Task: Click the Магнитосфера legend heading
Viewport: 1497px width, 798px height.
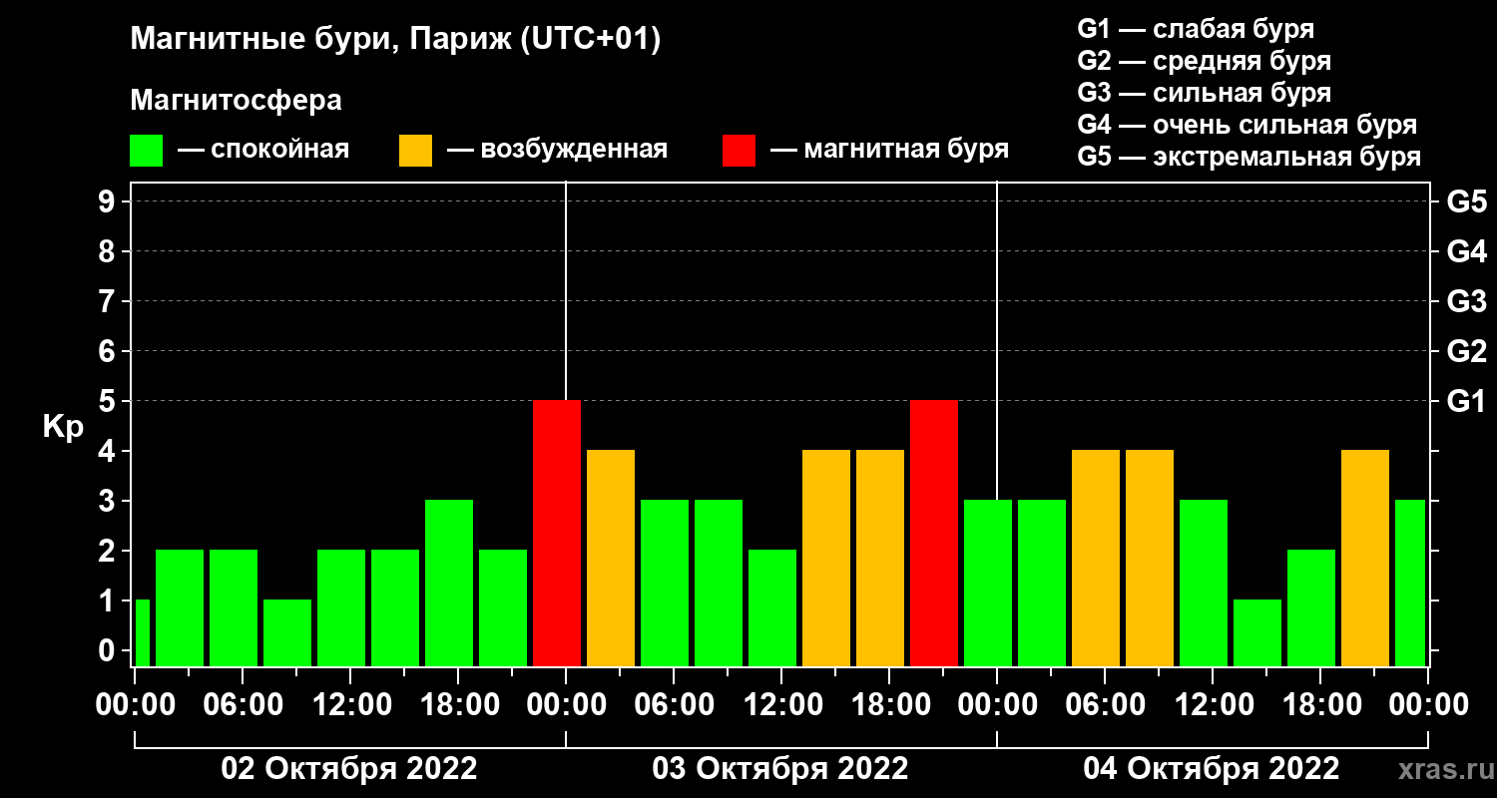Action: pos(236,101)
